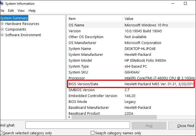Toggle Search category names only checkbox
Image resolution: width=196 pixels, height=136 pixels.
pos(92,133)
